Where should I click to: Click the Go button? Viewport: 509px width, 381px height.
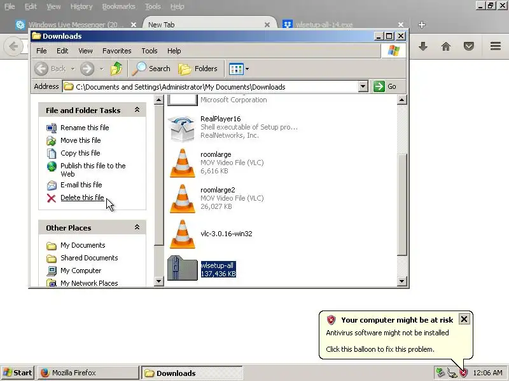point(385,86)
